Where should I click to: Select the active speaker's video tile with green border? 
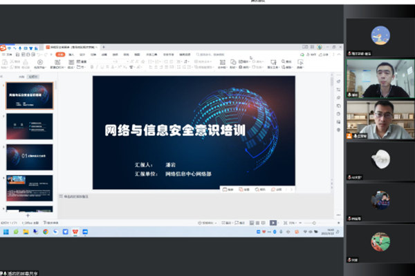(x=380, y=79)
